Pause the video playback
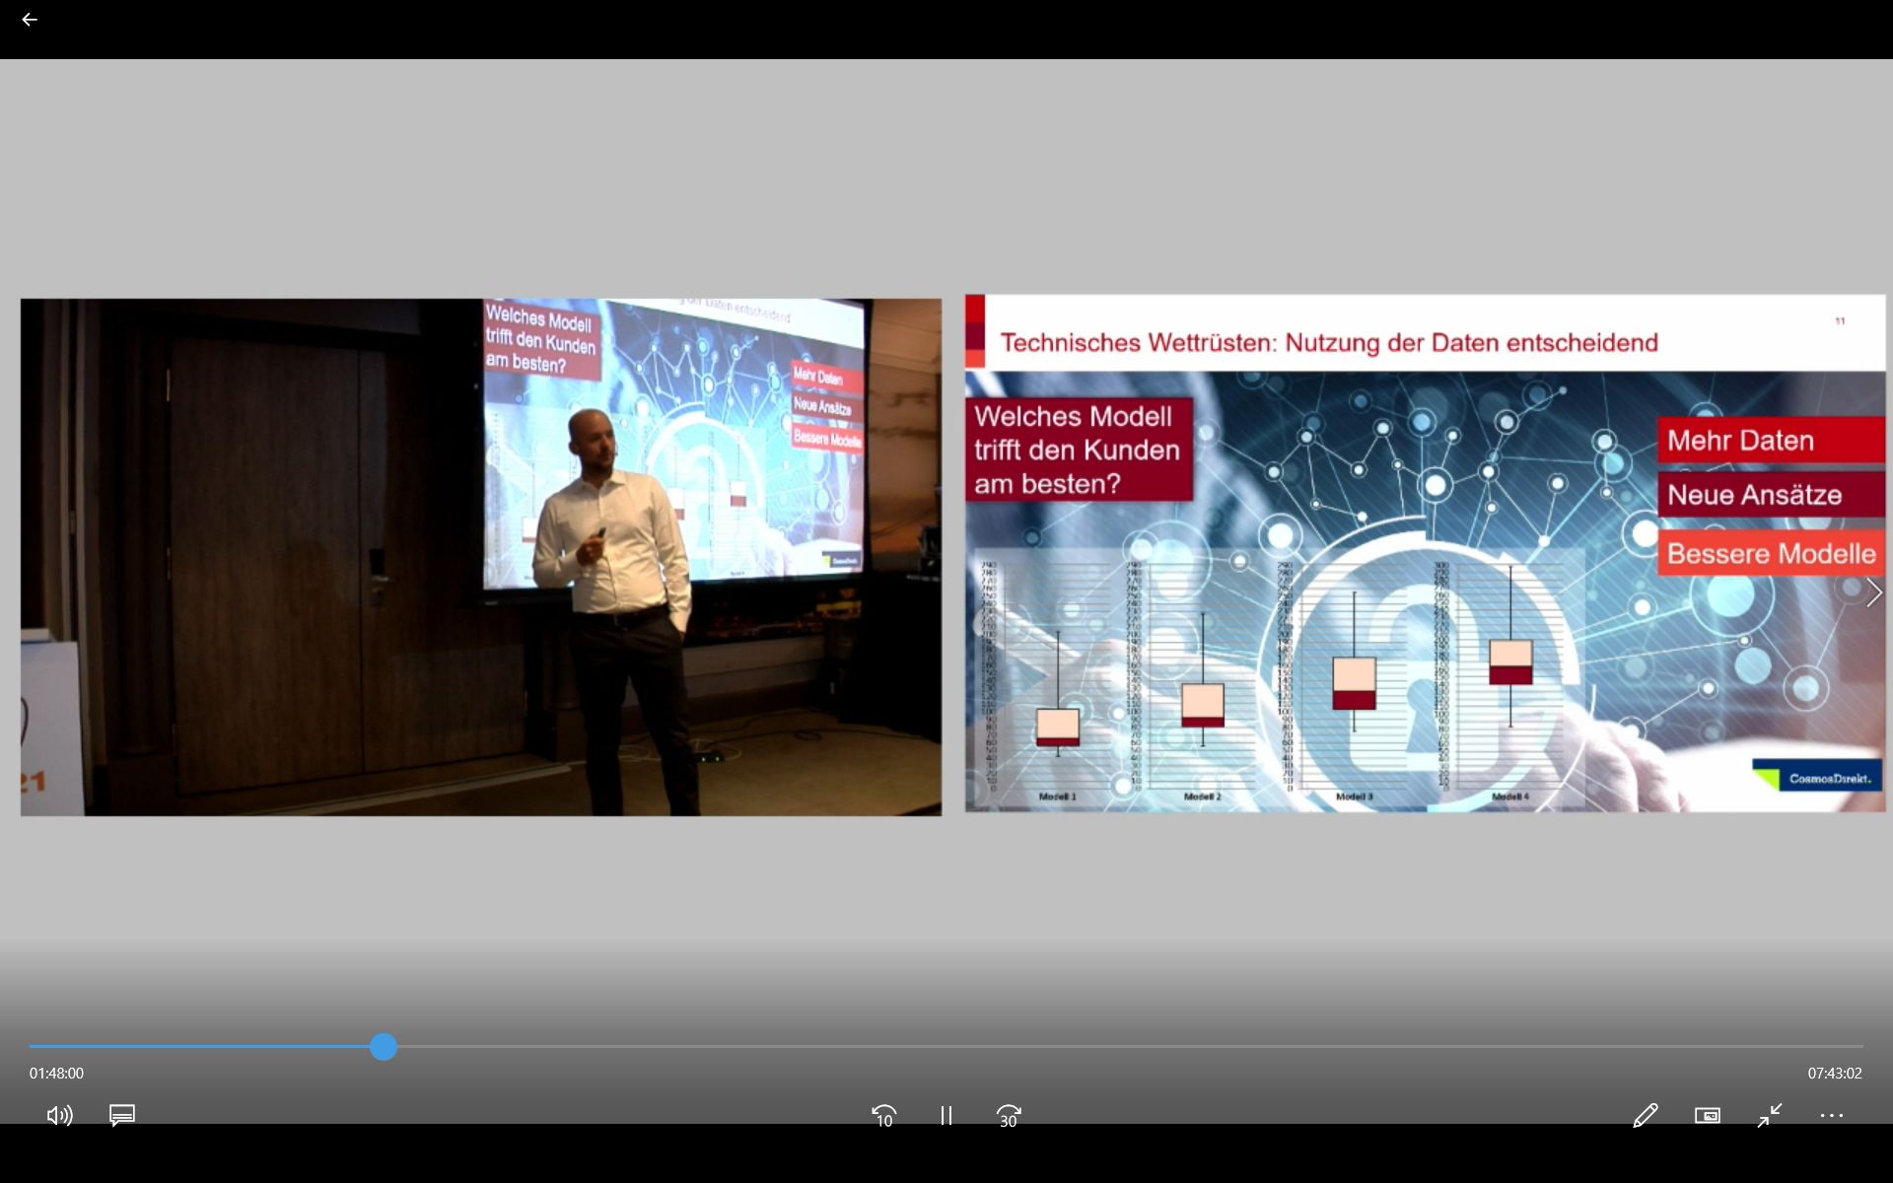Image resolution: width=1893 pixels, height=1183 pixels. point(946,1115)
